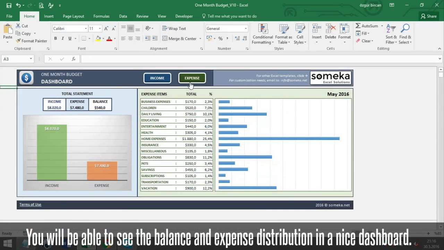Click the Cut scissors icon
Image resolution: width=444 pixels, height=250 pixels.
point(18,26)
